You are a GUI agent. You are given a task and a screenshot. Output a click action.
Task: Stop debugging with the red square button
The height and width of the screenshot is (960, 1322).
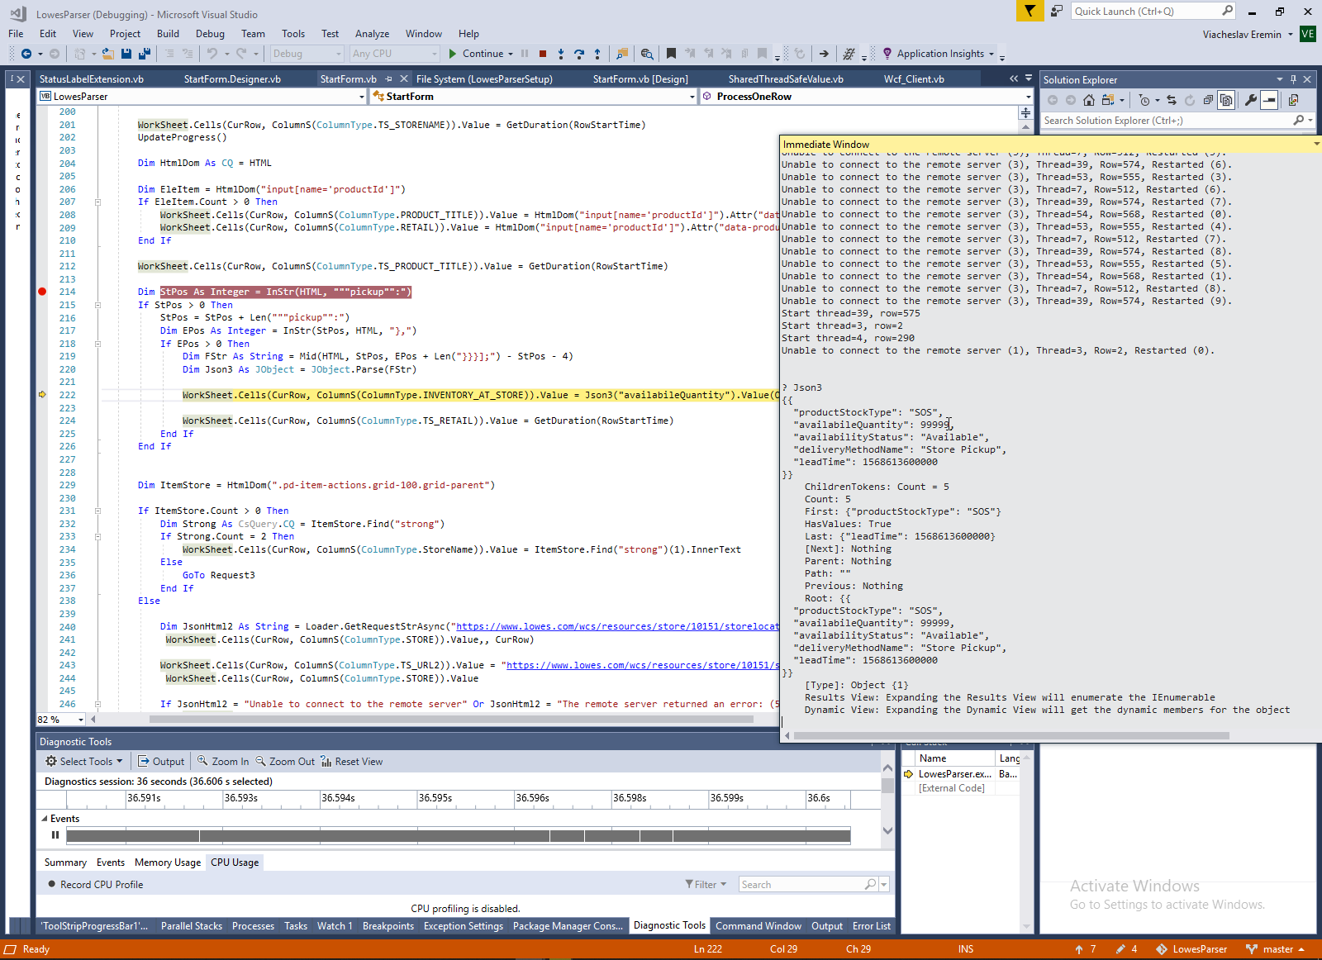[543, 54]
